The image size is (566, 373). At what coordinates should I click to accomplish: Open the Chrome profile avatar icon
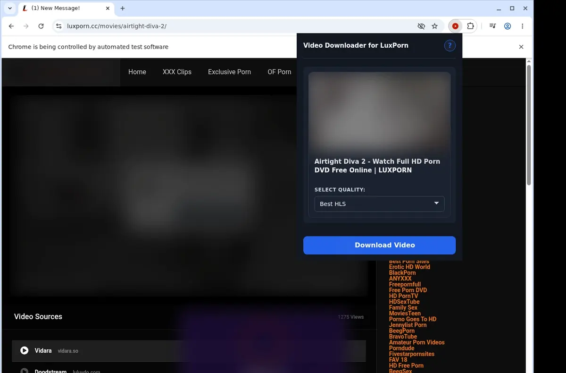pyautogui.click(x=508, y=26)
